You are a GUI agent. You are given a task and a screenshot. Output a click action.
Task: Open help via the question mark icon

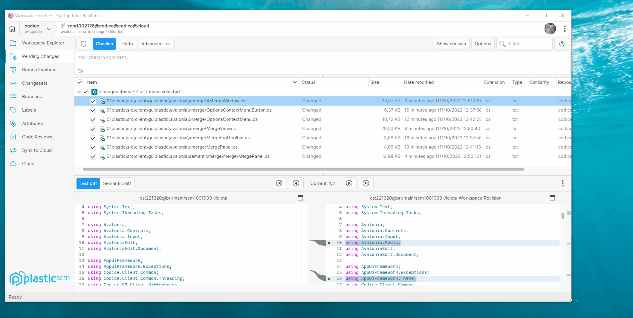point(562,44)
